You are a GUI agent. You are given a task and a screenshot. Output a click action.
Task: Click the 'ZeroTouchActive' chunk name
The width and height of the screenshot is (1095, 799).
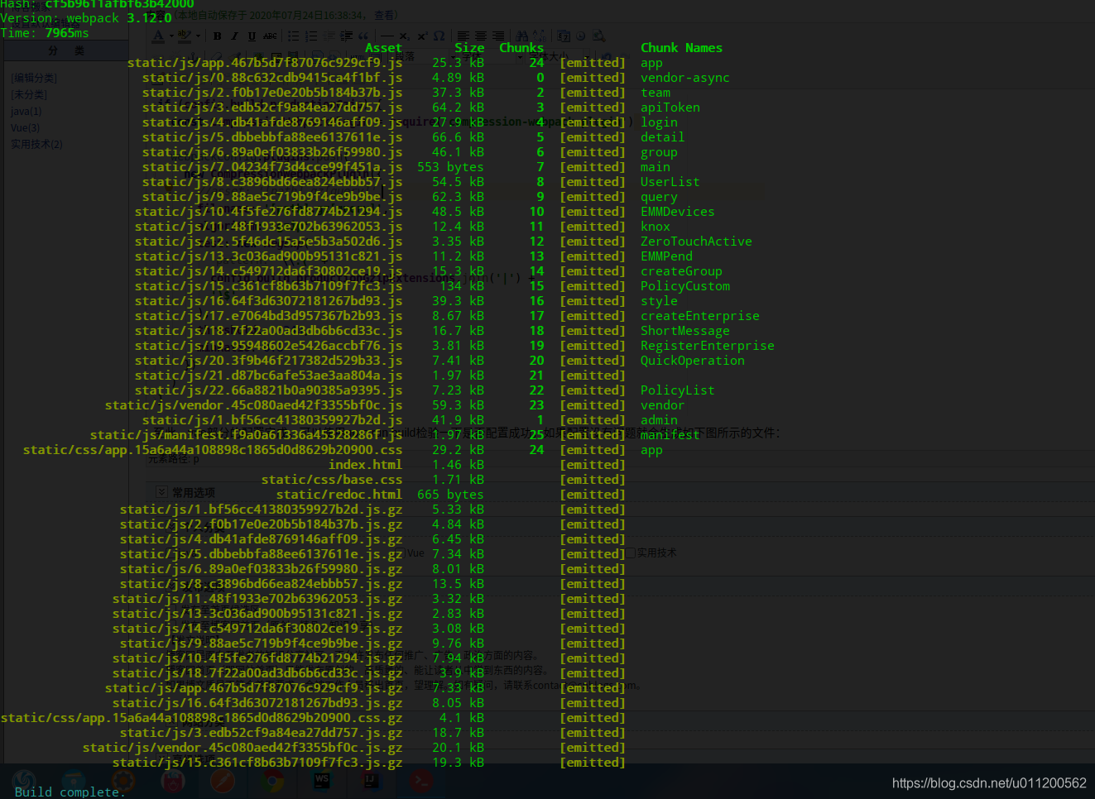point(696,242)
